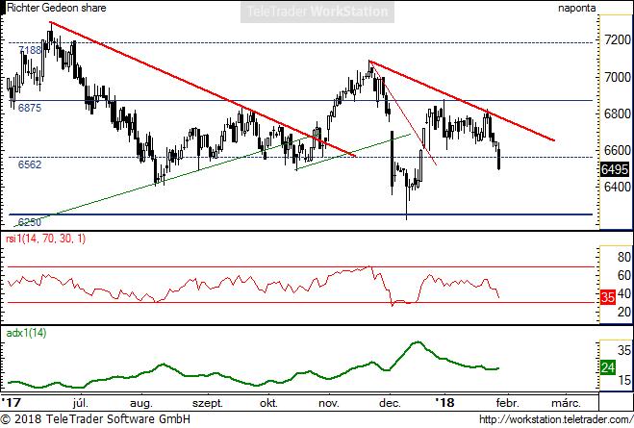Click the RSI current value 35 badge

coord(608,297)
